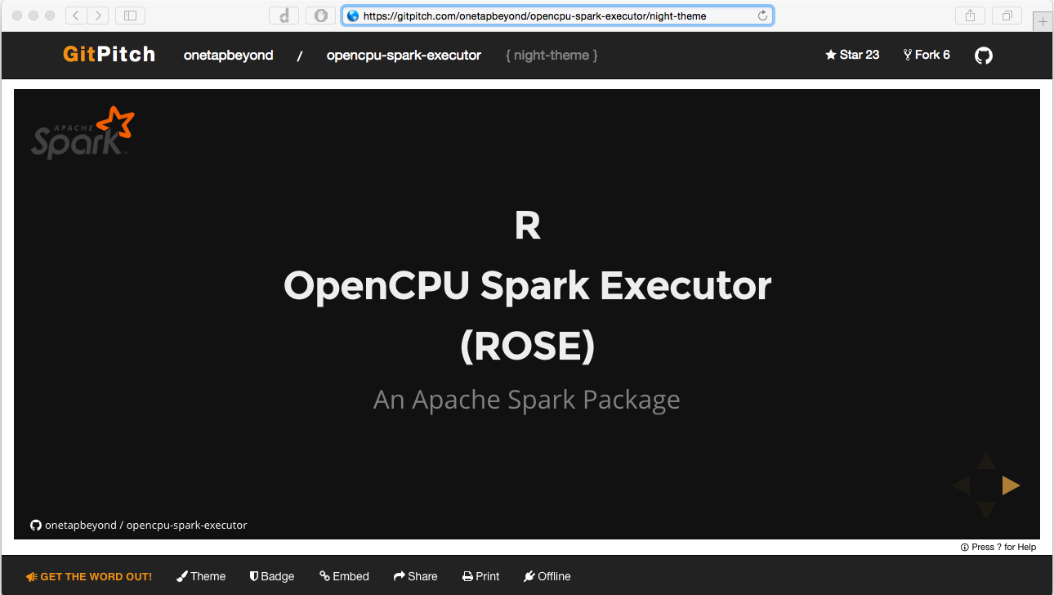The height and width of the screenshot is (595, 1054).
Task: Click GET THE WORD OUT!
Action: click(x=89, y=576)
